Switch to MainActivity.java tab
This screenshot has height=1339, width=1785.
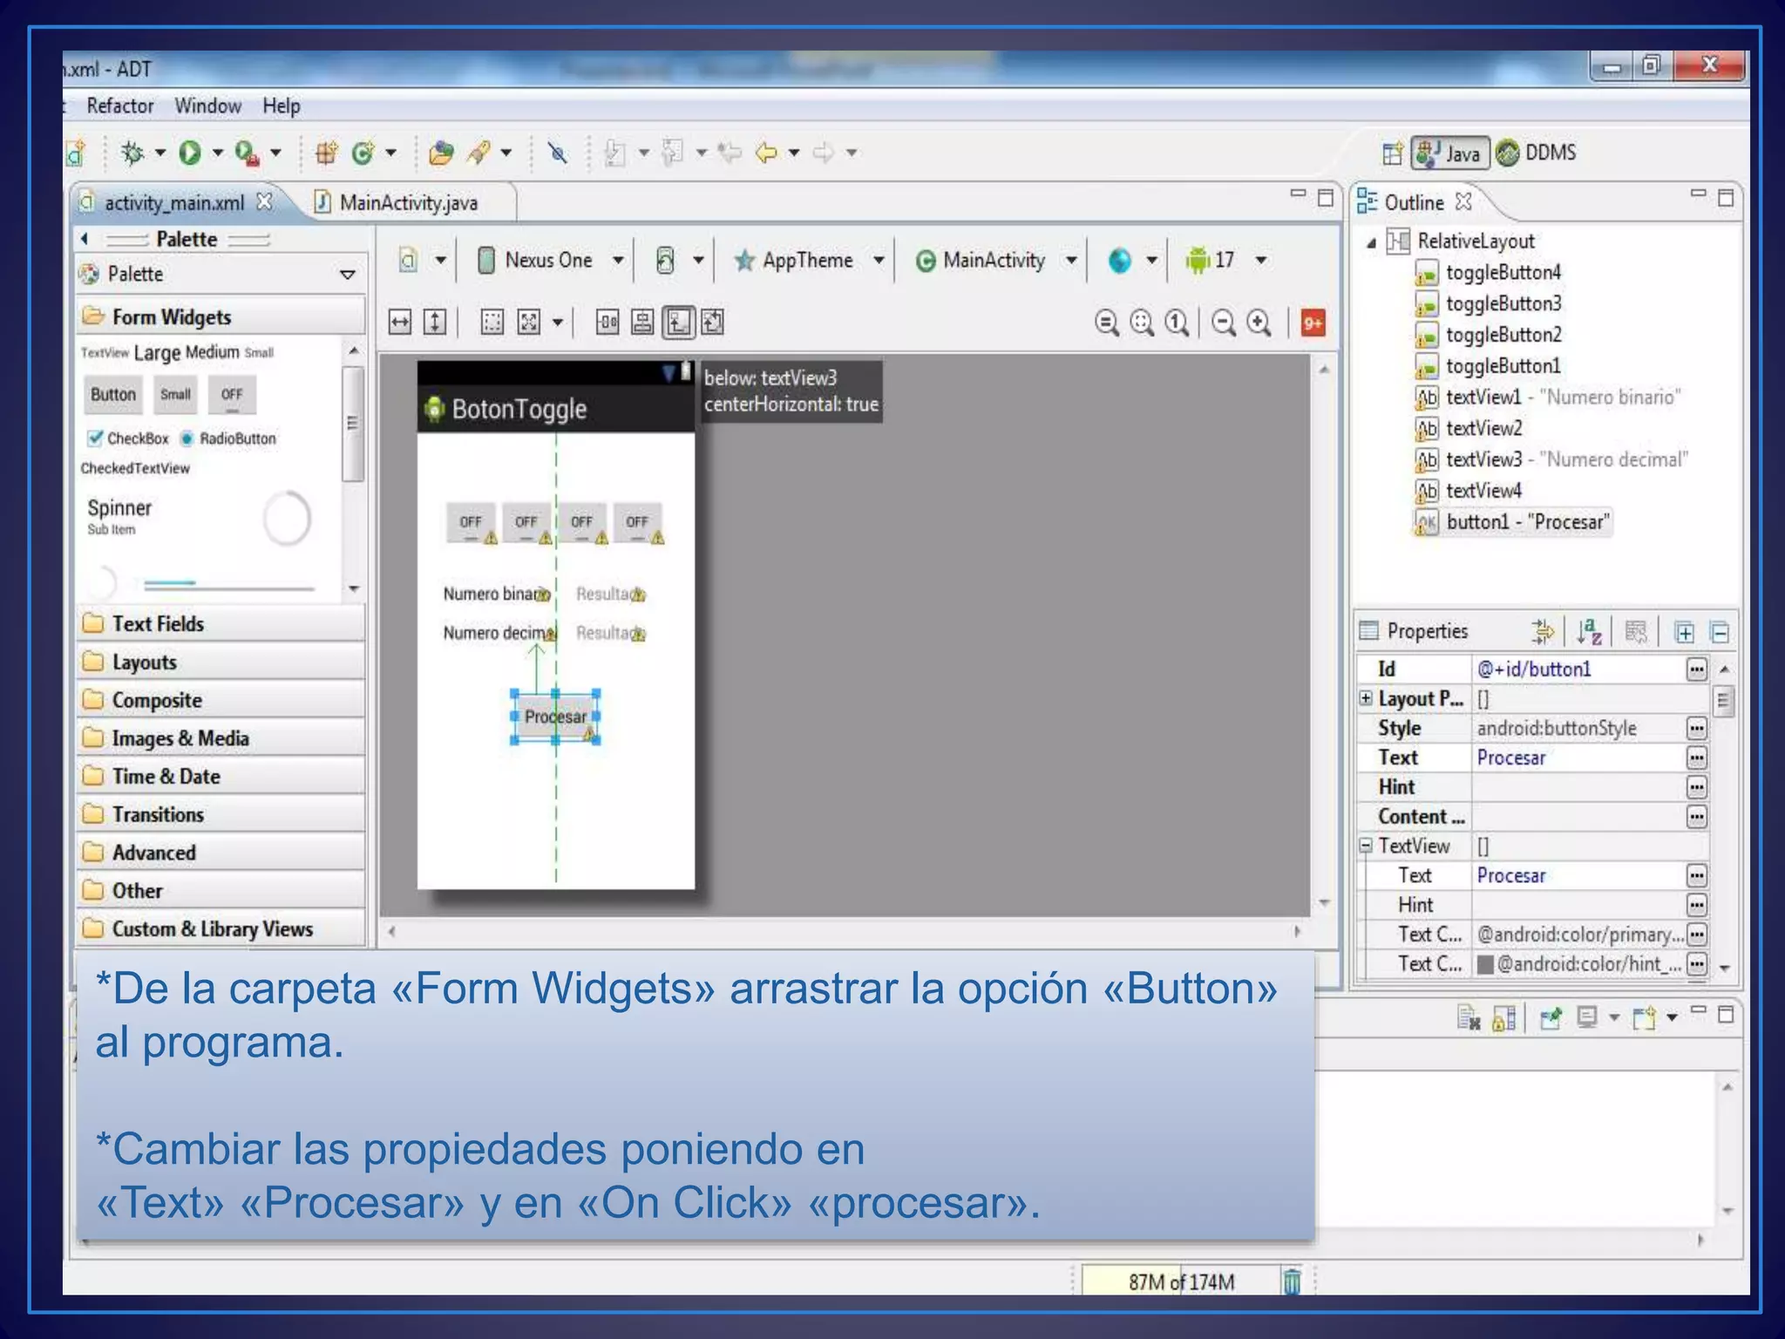[408, 202]
